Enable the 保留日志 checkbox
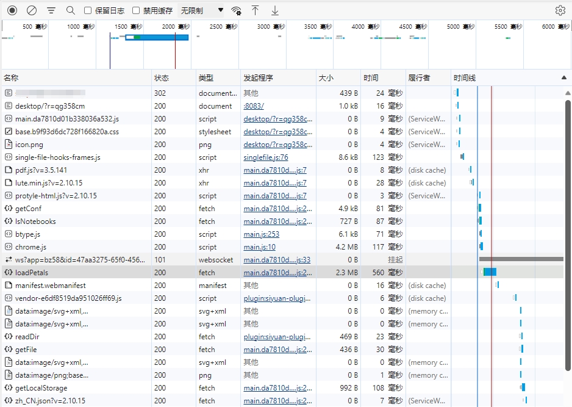Image resolution: width=572 pixels, height=407 pixels. point(88,10)
